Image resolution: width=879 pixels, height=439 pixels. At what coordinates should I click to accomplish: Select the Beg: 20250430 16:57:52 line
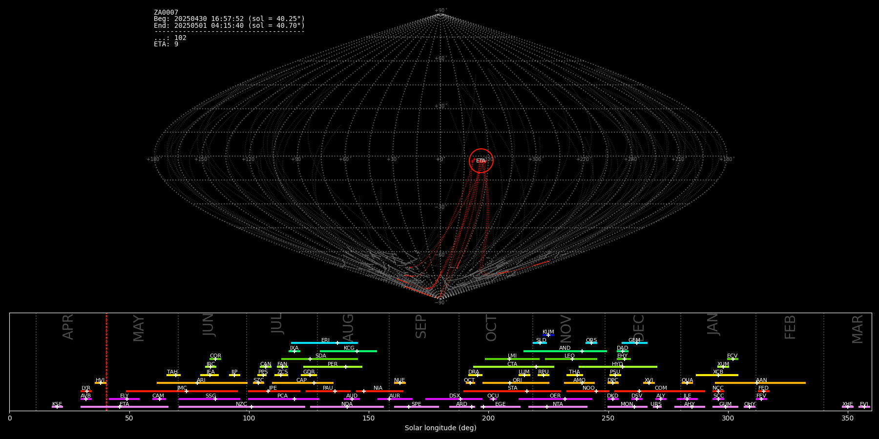[229, 19]
